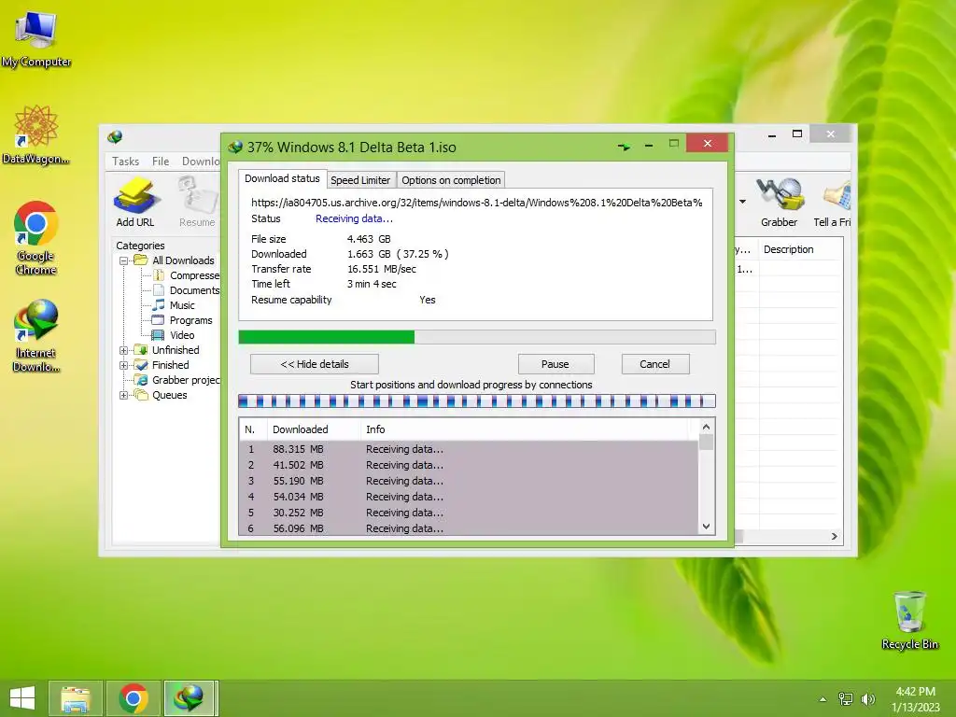
Task: Open Google Chrome desktop shortcut
Action: tap(36, 238)
